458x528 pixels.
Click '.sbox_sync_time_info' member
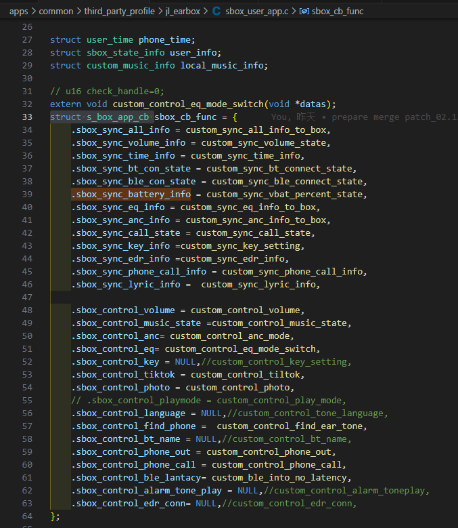[123, 156]
